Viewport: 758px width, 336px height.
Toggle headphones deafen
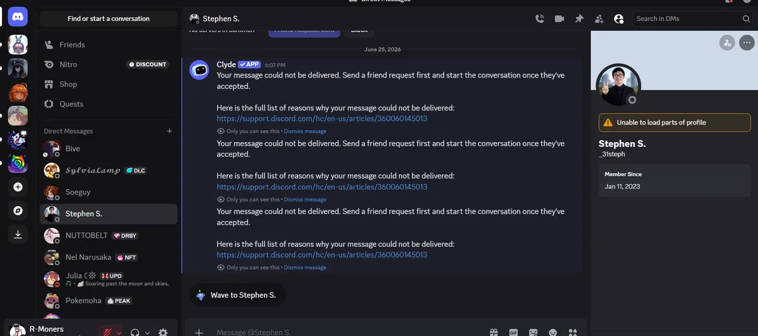(x=135, y=332)
